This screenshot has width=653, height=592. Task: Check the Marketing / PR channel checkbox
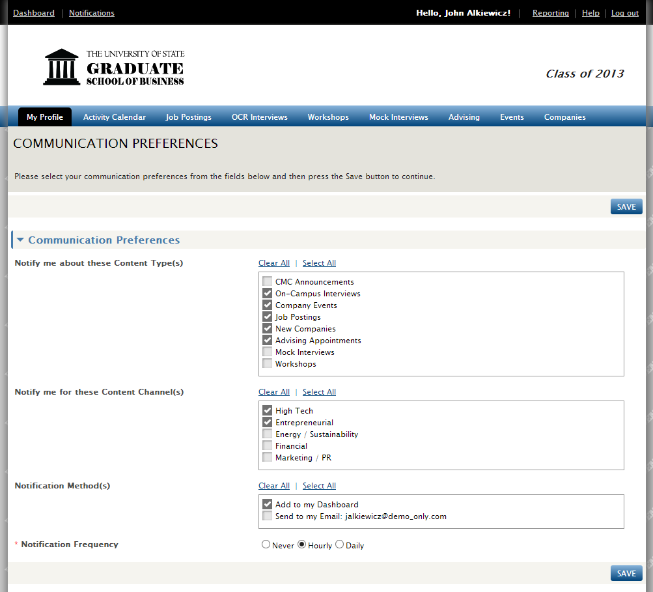(268, 457)
